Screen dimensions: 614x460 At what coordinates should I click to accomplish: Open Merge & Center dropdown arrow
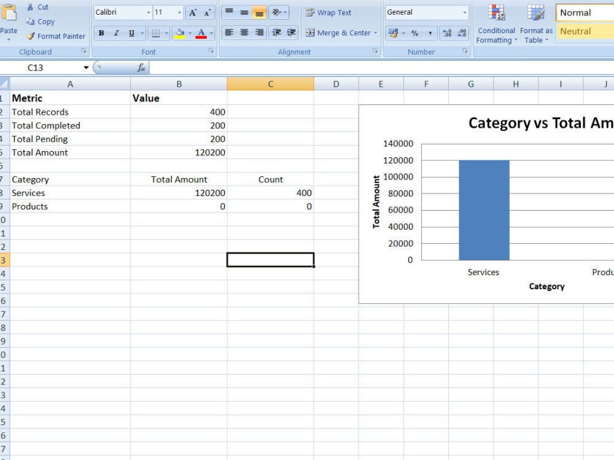376,33
